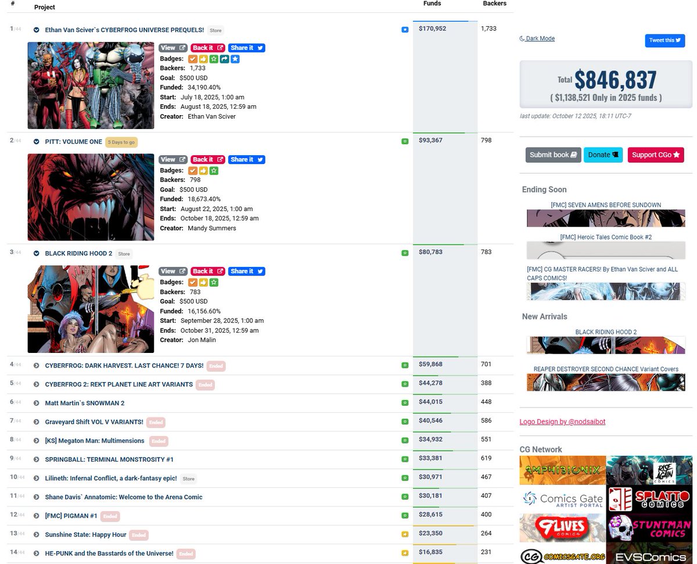
Task: Collapse the CYBERFROG UNIVERSE PREQUELS row chevron
Action: coord(36,30)
